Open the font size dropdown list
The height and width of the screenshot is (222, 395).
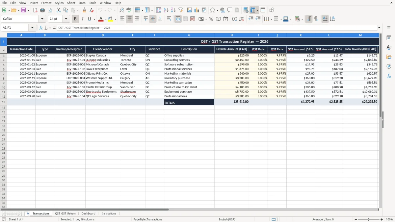(66, 19)
